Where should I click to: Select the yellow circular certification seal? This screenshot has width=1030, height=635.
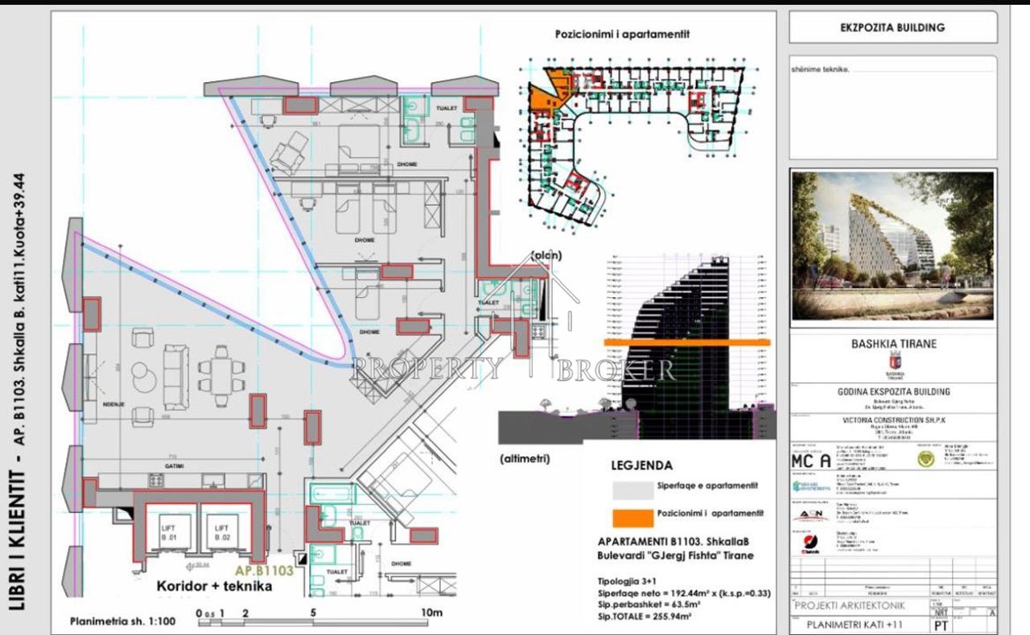tap(925, 460)
